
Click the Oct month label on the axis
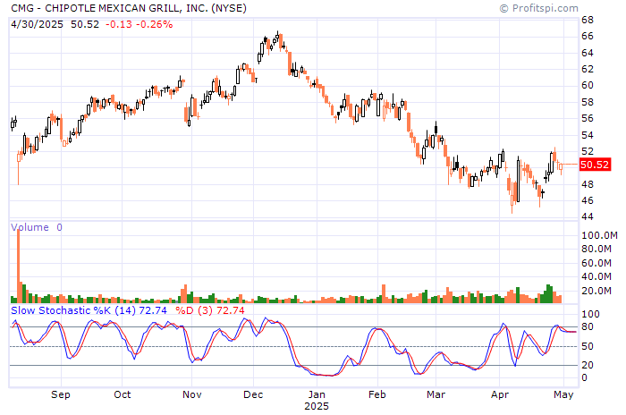pos(123,394)
